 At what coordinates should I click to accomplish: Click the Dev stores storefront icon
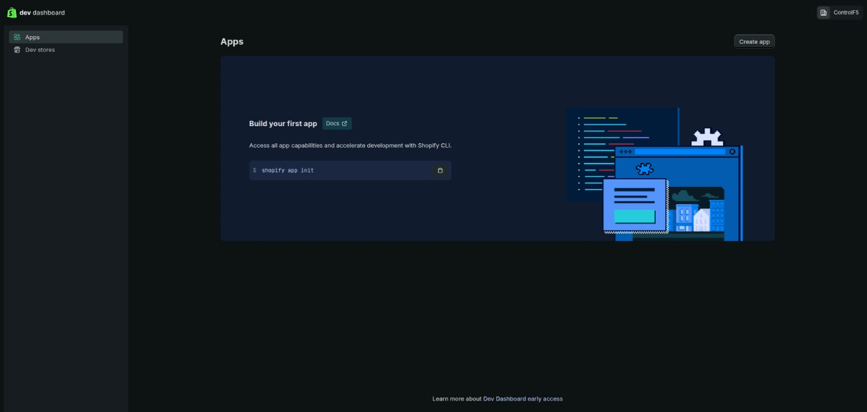point(17,49)
